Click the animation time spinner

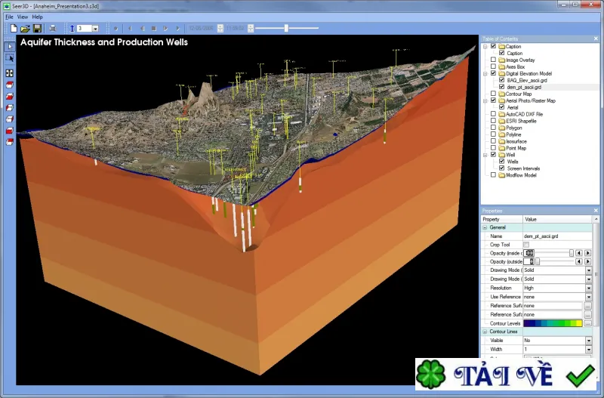251,29
